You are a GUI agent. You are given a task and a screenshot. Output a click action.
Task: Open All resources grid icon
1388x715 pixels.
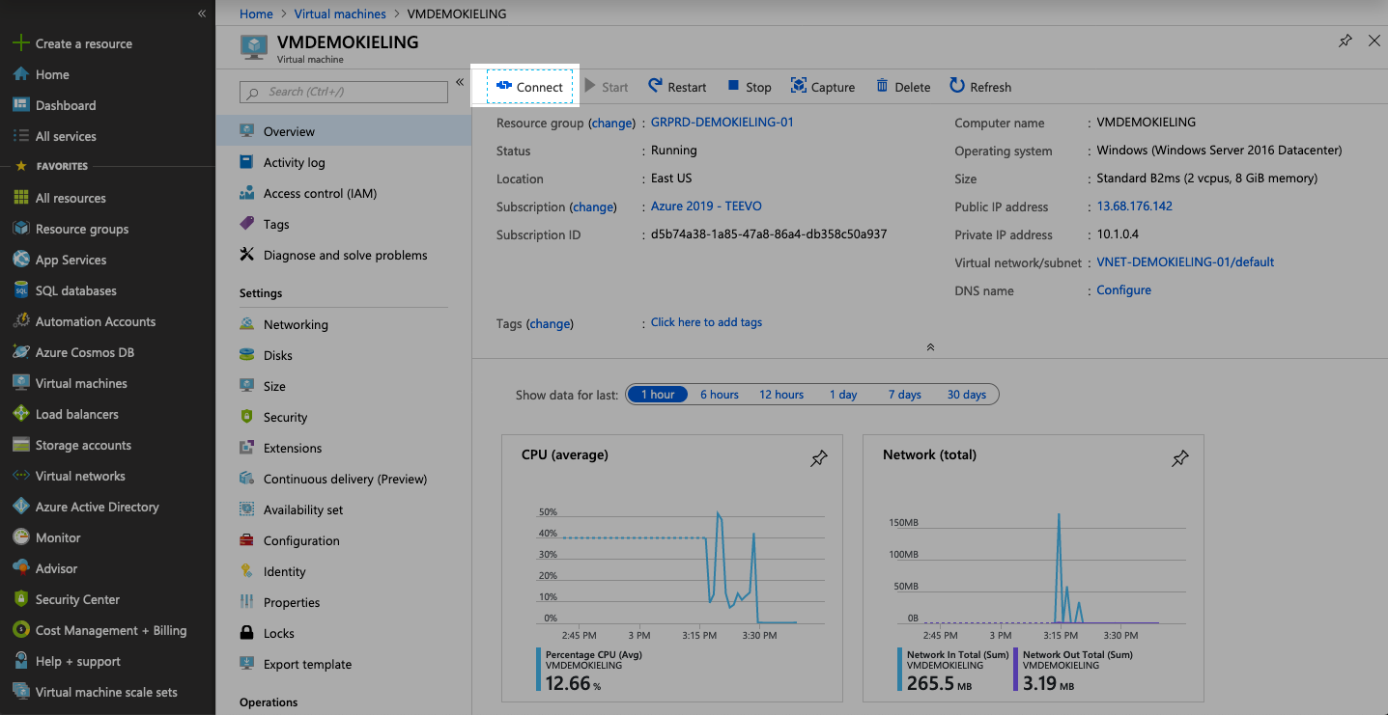20,198
